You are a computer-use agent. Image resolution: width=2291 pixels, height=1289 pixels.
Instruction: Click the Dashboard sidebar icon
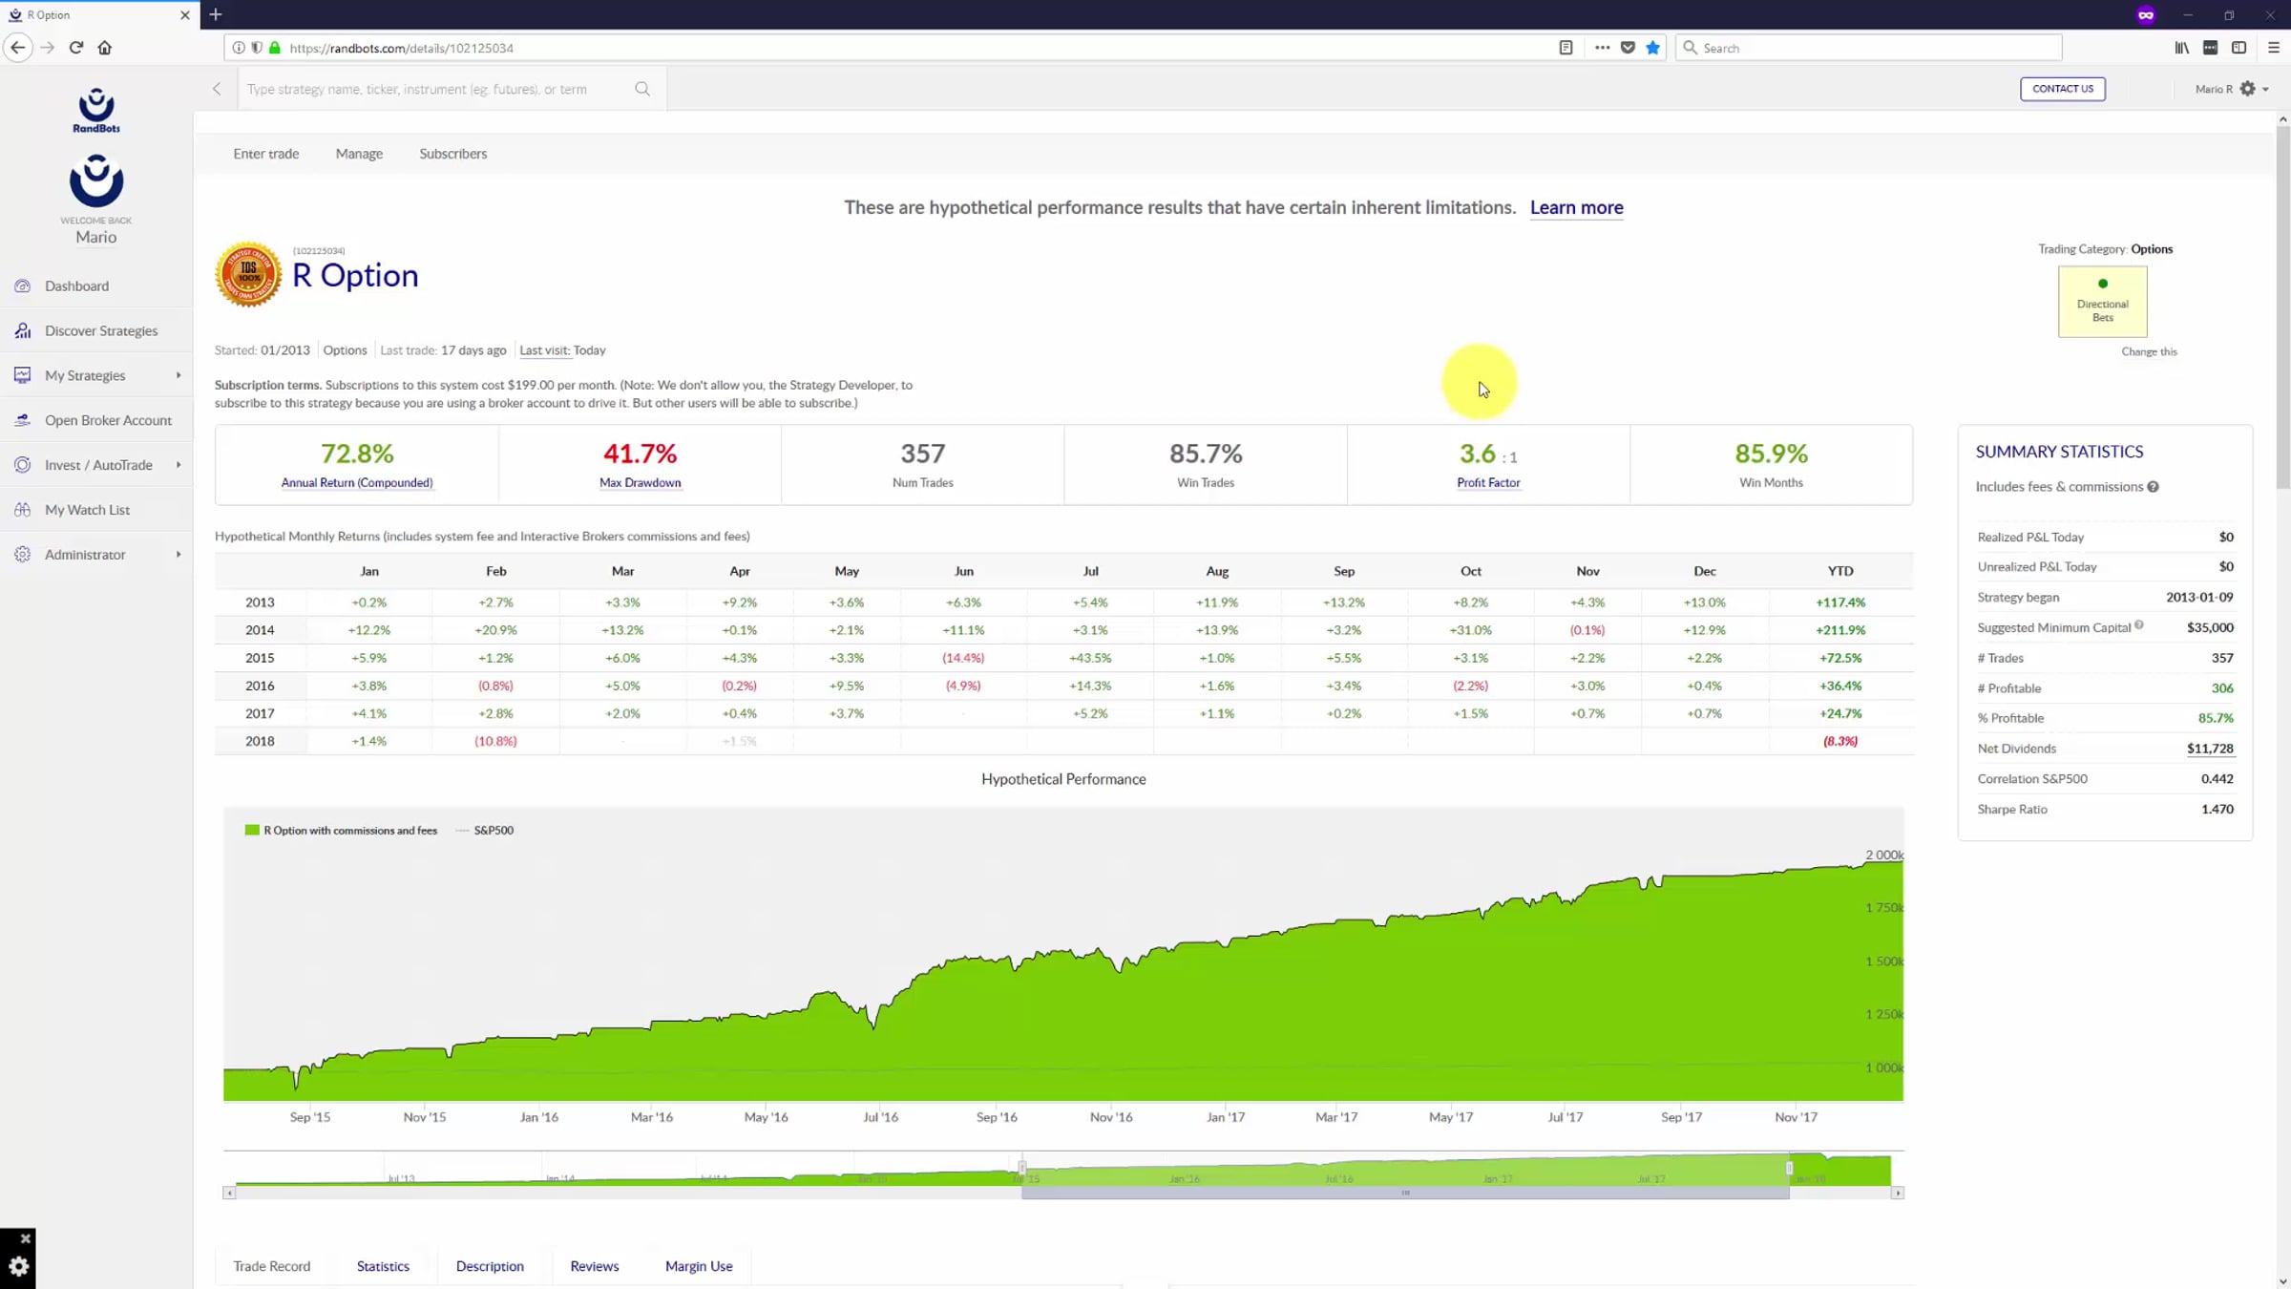point(23,285)
